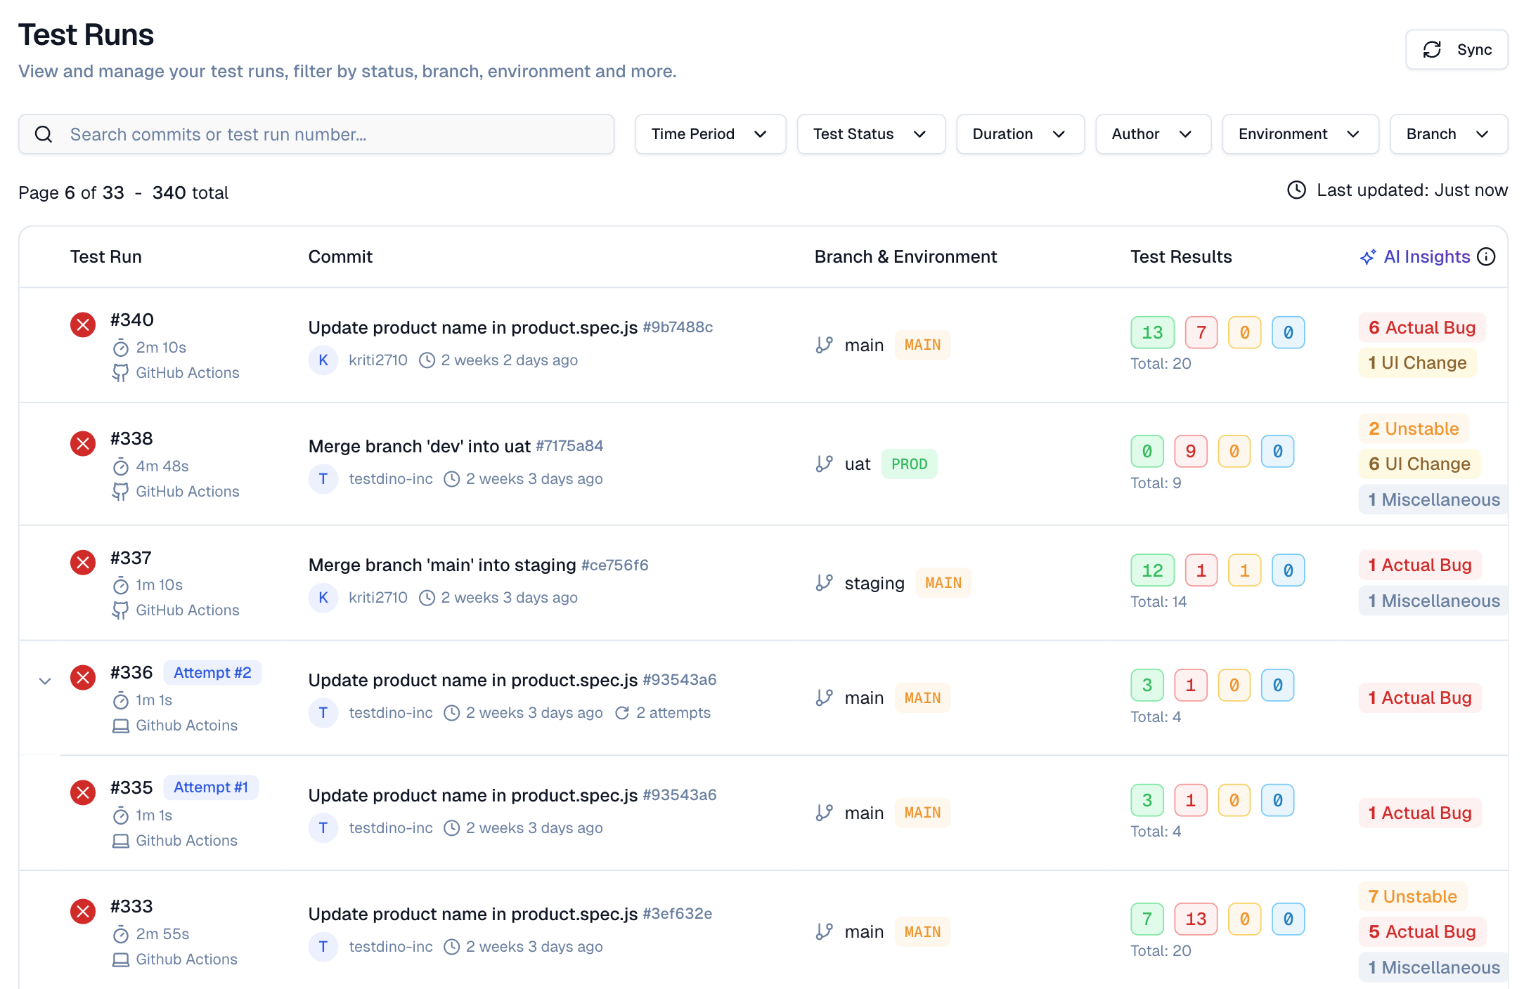Click kriti2710's avatar on run #337

point(323,597)
